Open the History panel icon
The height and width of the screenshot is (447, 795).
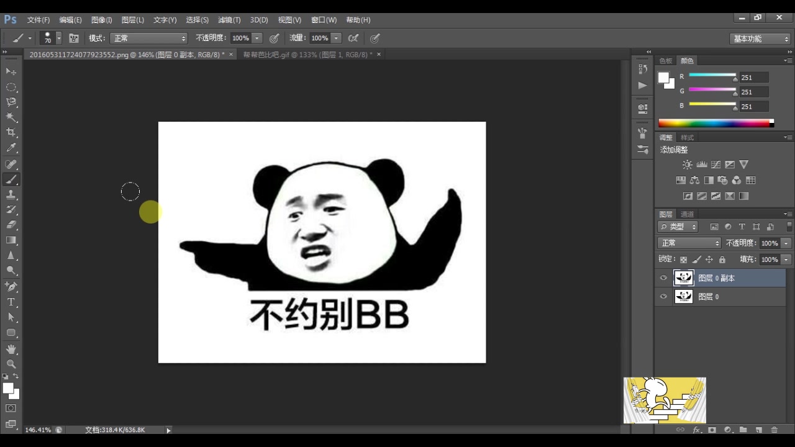(x=642, y=70)
